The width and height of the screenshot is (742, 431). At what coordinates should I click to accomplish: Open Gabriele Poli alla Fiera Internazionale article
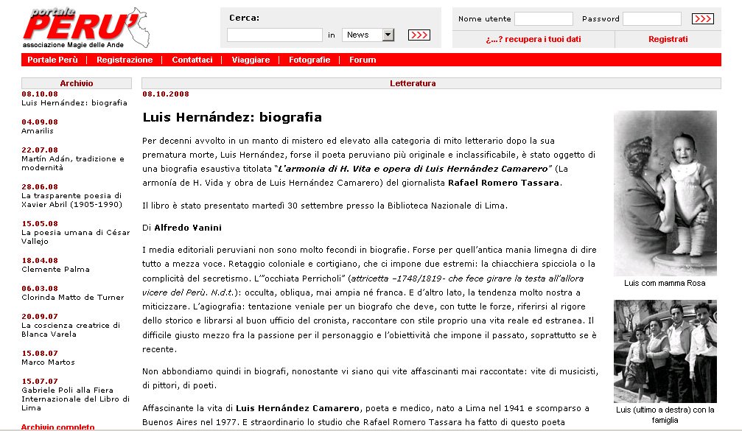coord(75,399)
